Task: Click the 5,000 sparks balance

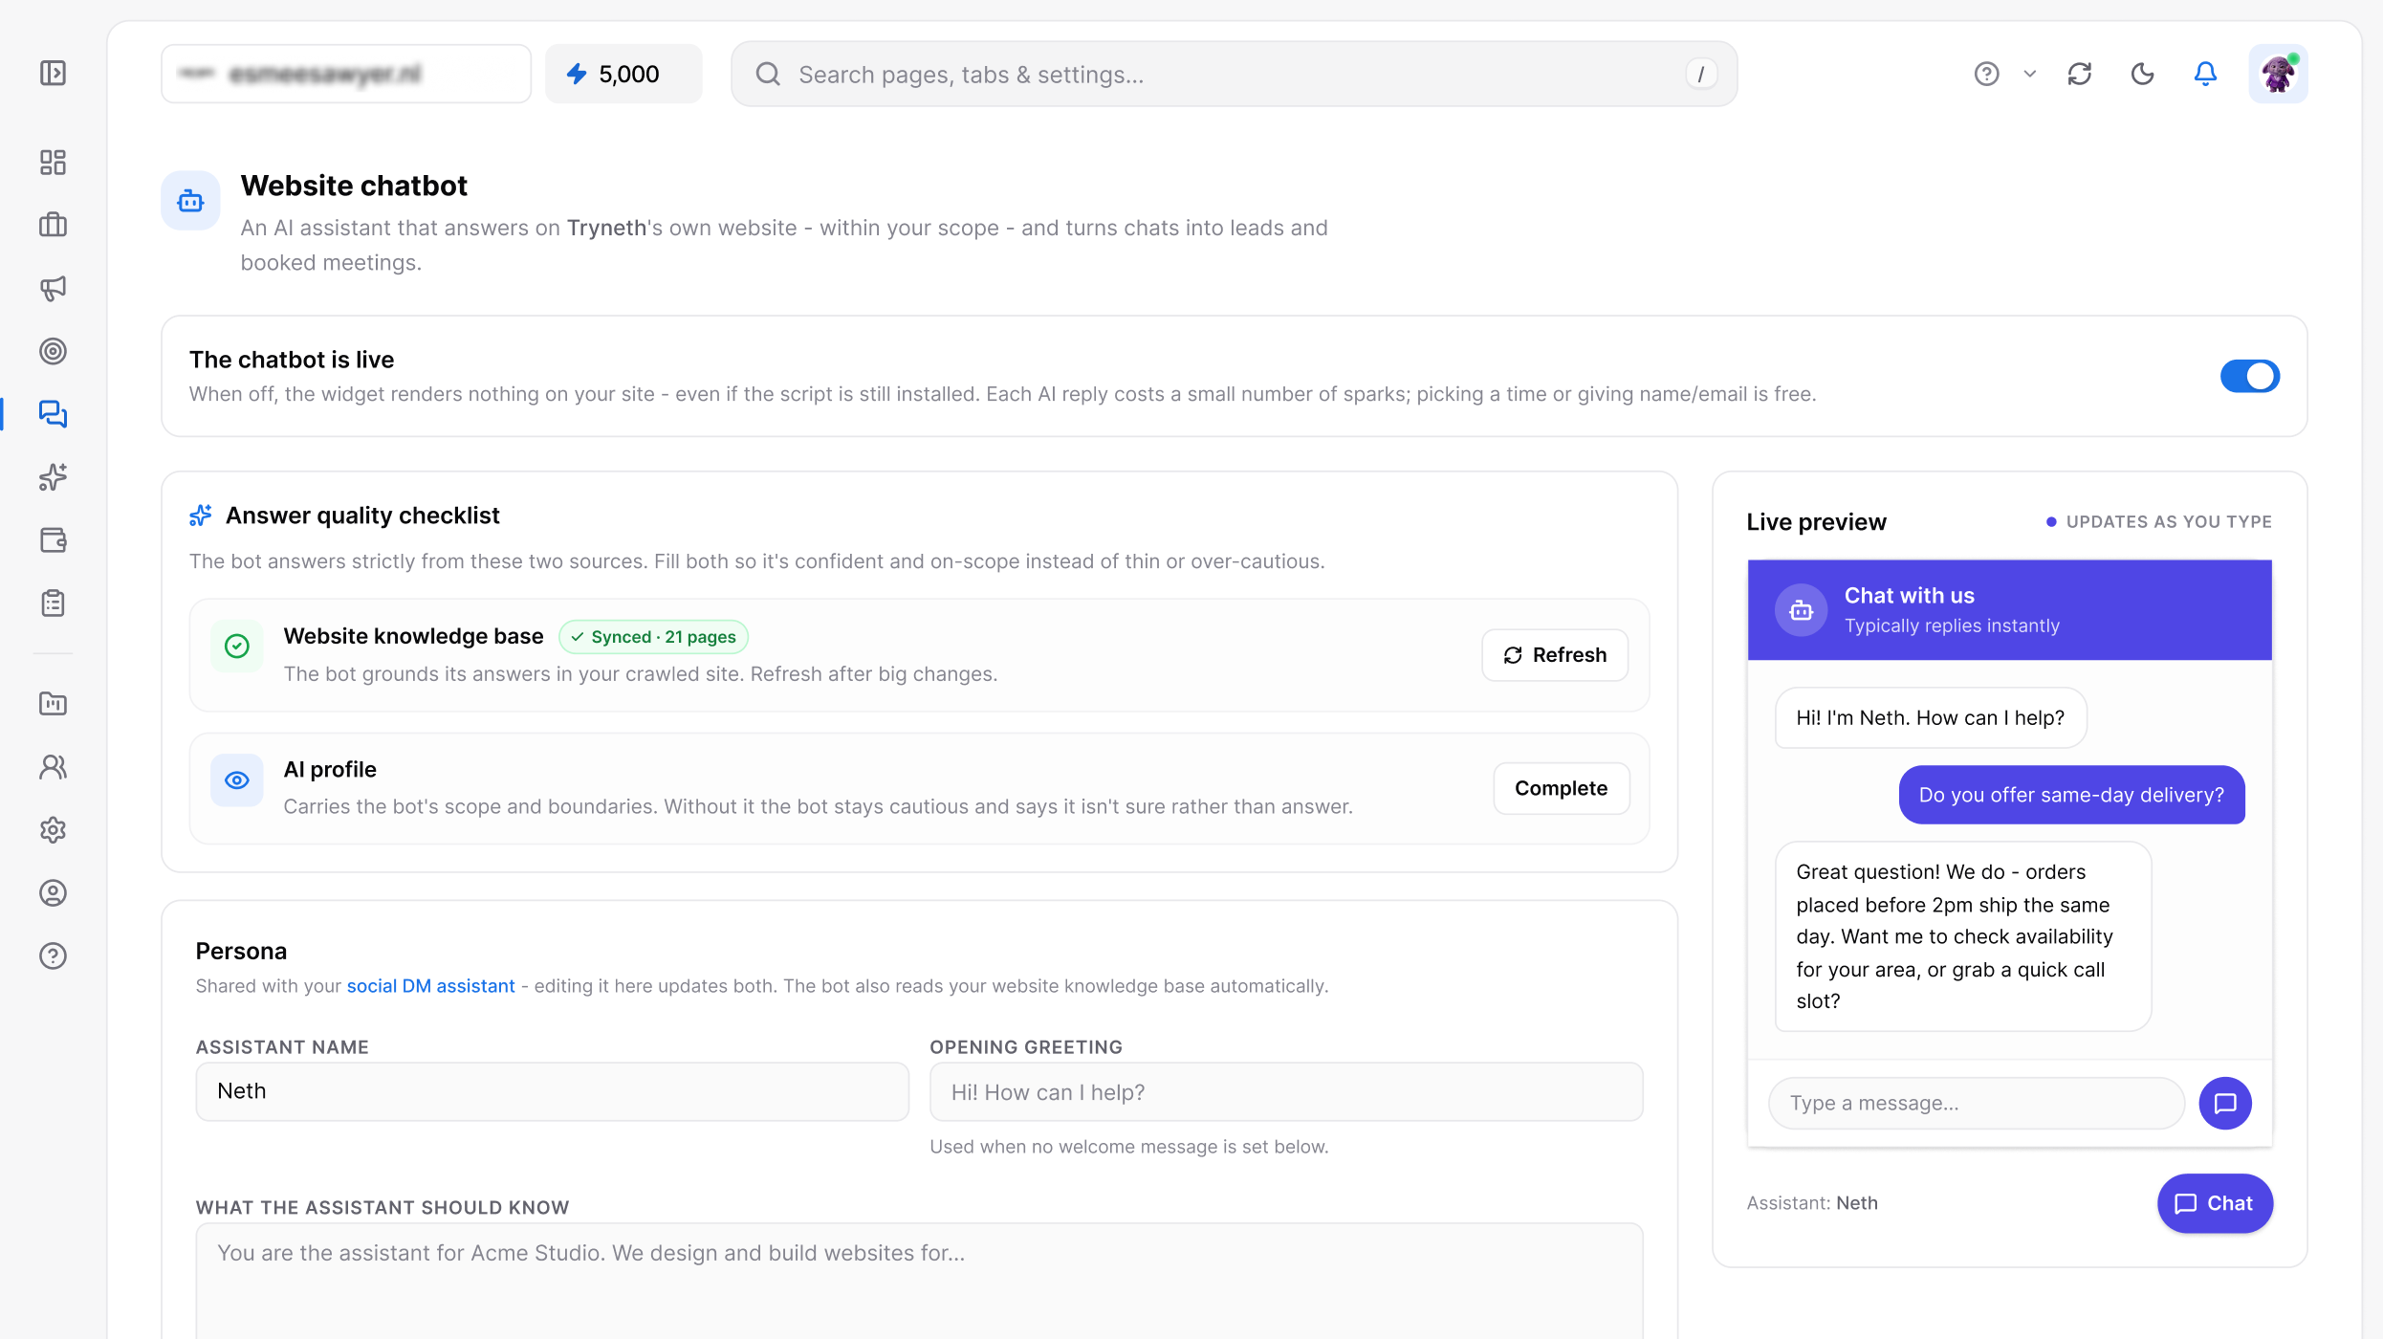Action: (623, 74)
